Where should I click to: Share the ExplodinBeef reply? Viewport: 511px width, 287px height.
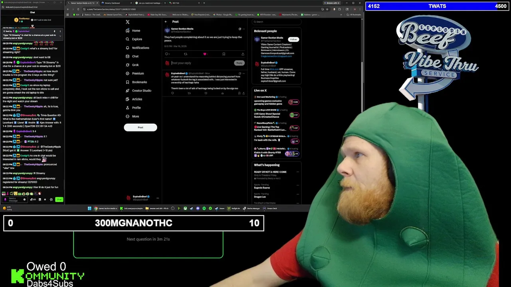pyautogui.click(x=244, y=93)
